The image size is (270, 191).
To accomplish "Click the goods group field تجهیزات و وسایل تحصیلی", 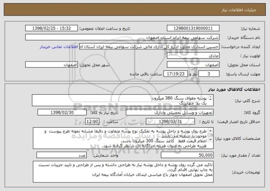I will click(170, 113).
